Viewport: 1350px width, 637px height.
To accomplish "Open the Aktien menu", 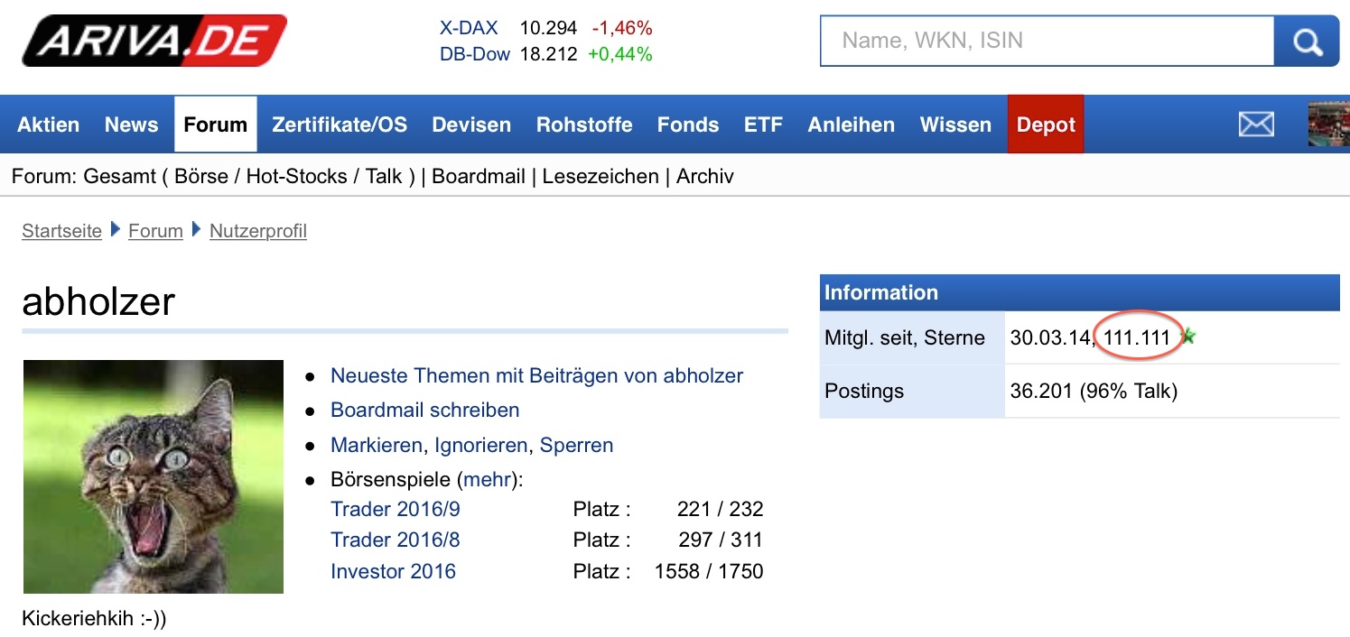I will [49, 125].
